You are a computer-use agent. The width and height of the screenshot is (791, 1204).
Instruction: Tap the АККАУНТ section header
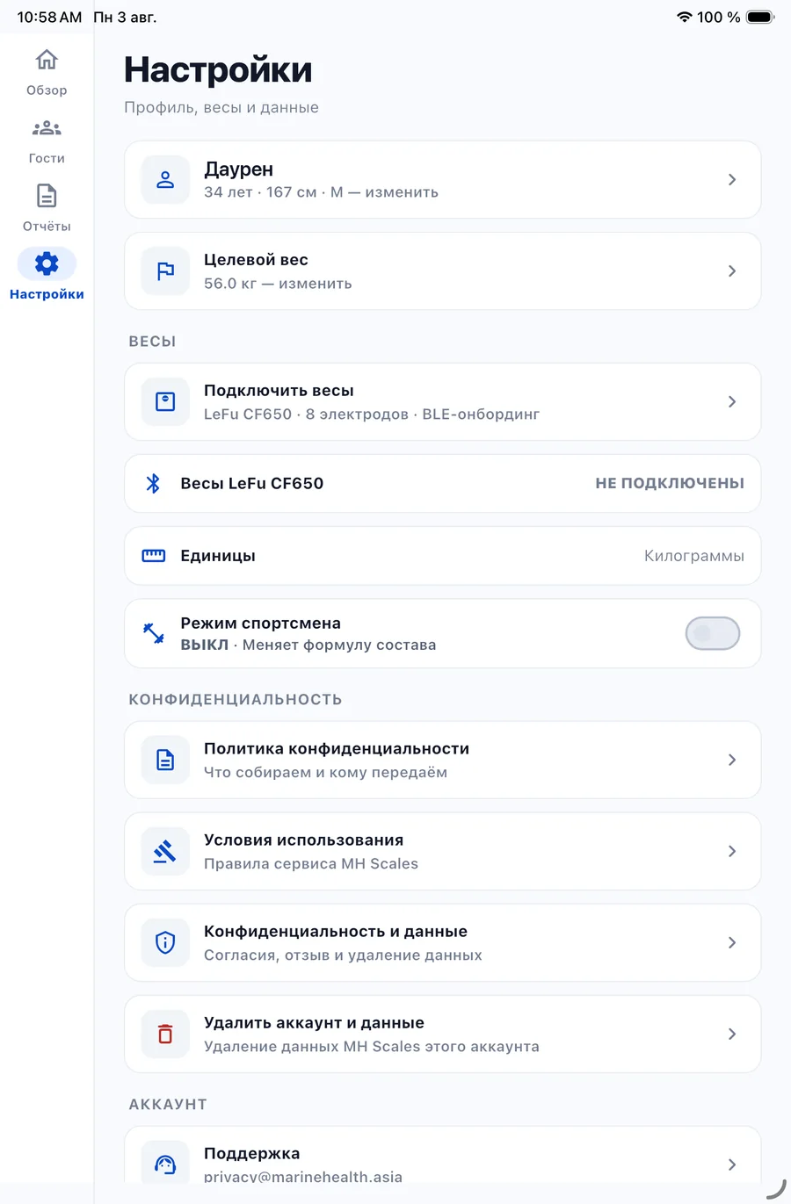(x=168, y=1105)
